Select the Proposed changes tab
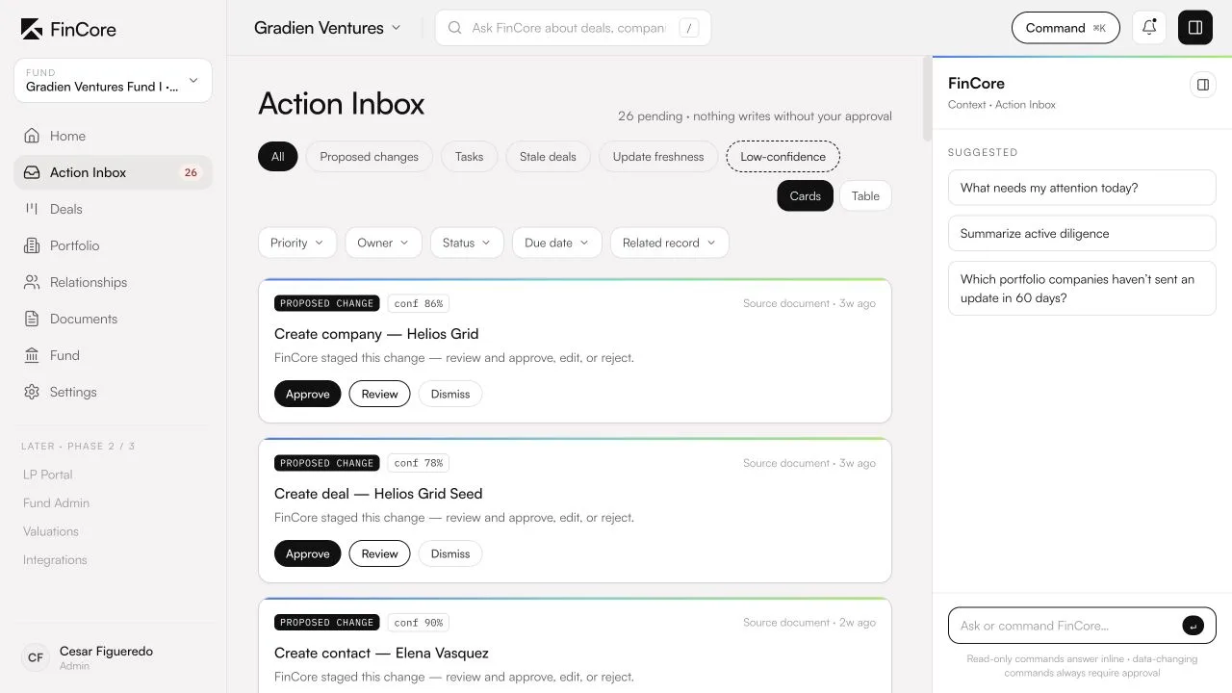 [x=370, y=157]
